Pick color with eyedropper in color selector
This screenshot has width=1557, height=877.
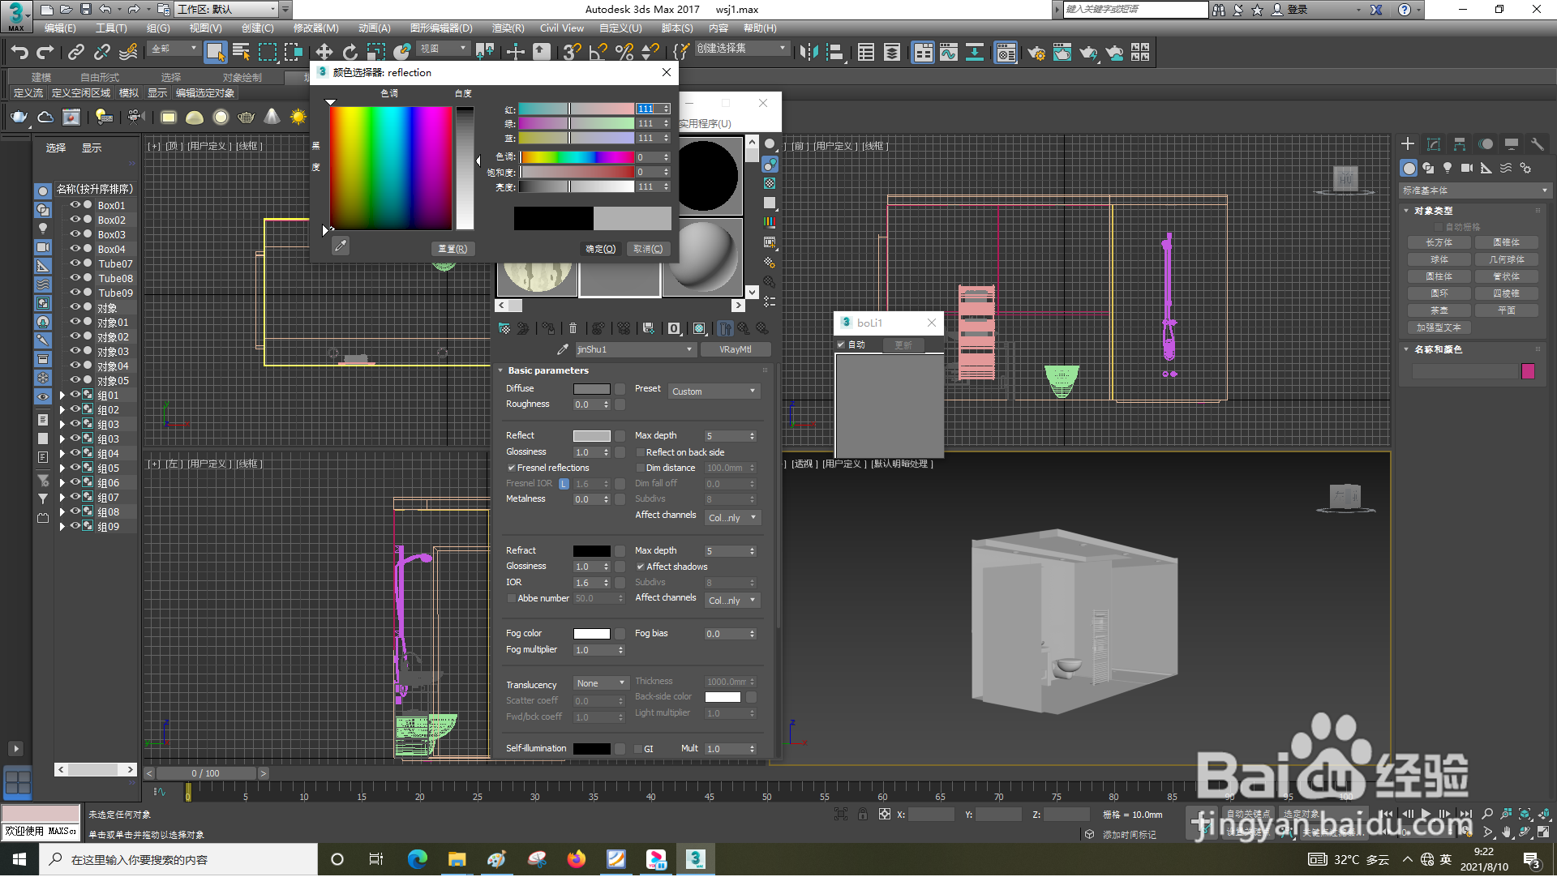(341, 246)
